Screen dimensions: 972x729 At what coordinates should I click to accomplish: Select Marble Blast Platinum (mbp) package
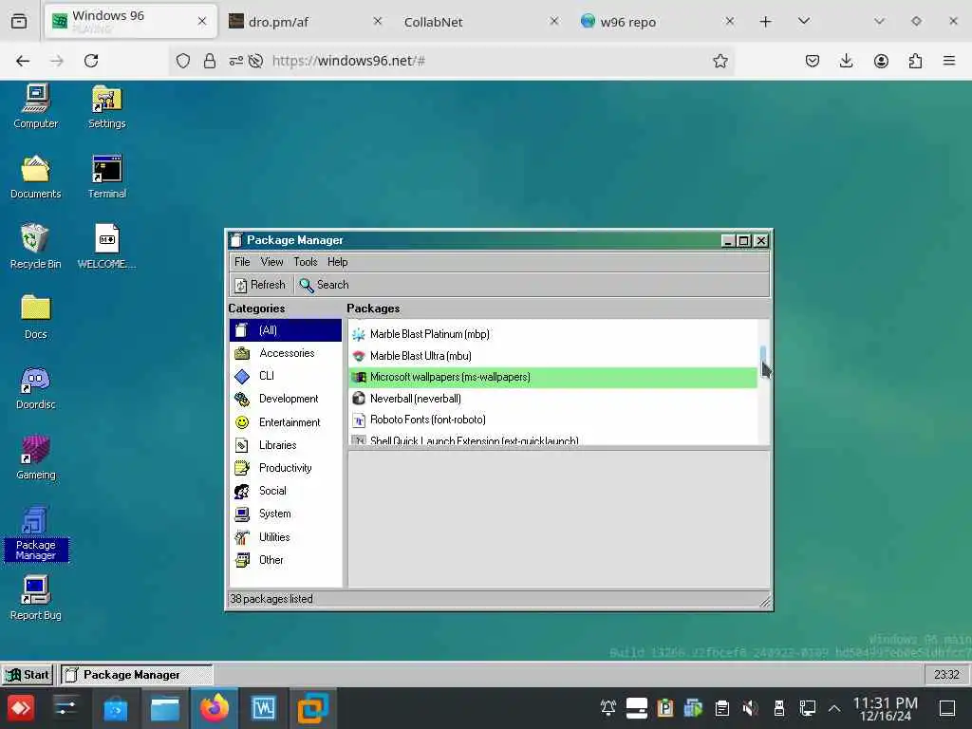click(553, 334)
